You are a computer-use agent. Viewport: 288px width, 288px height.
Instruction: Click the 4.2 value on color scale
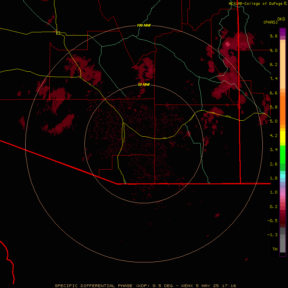point(274,136)
